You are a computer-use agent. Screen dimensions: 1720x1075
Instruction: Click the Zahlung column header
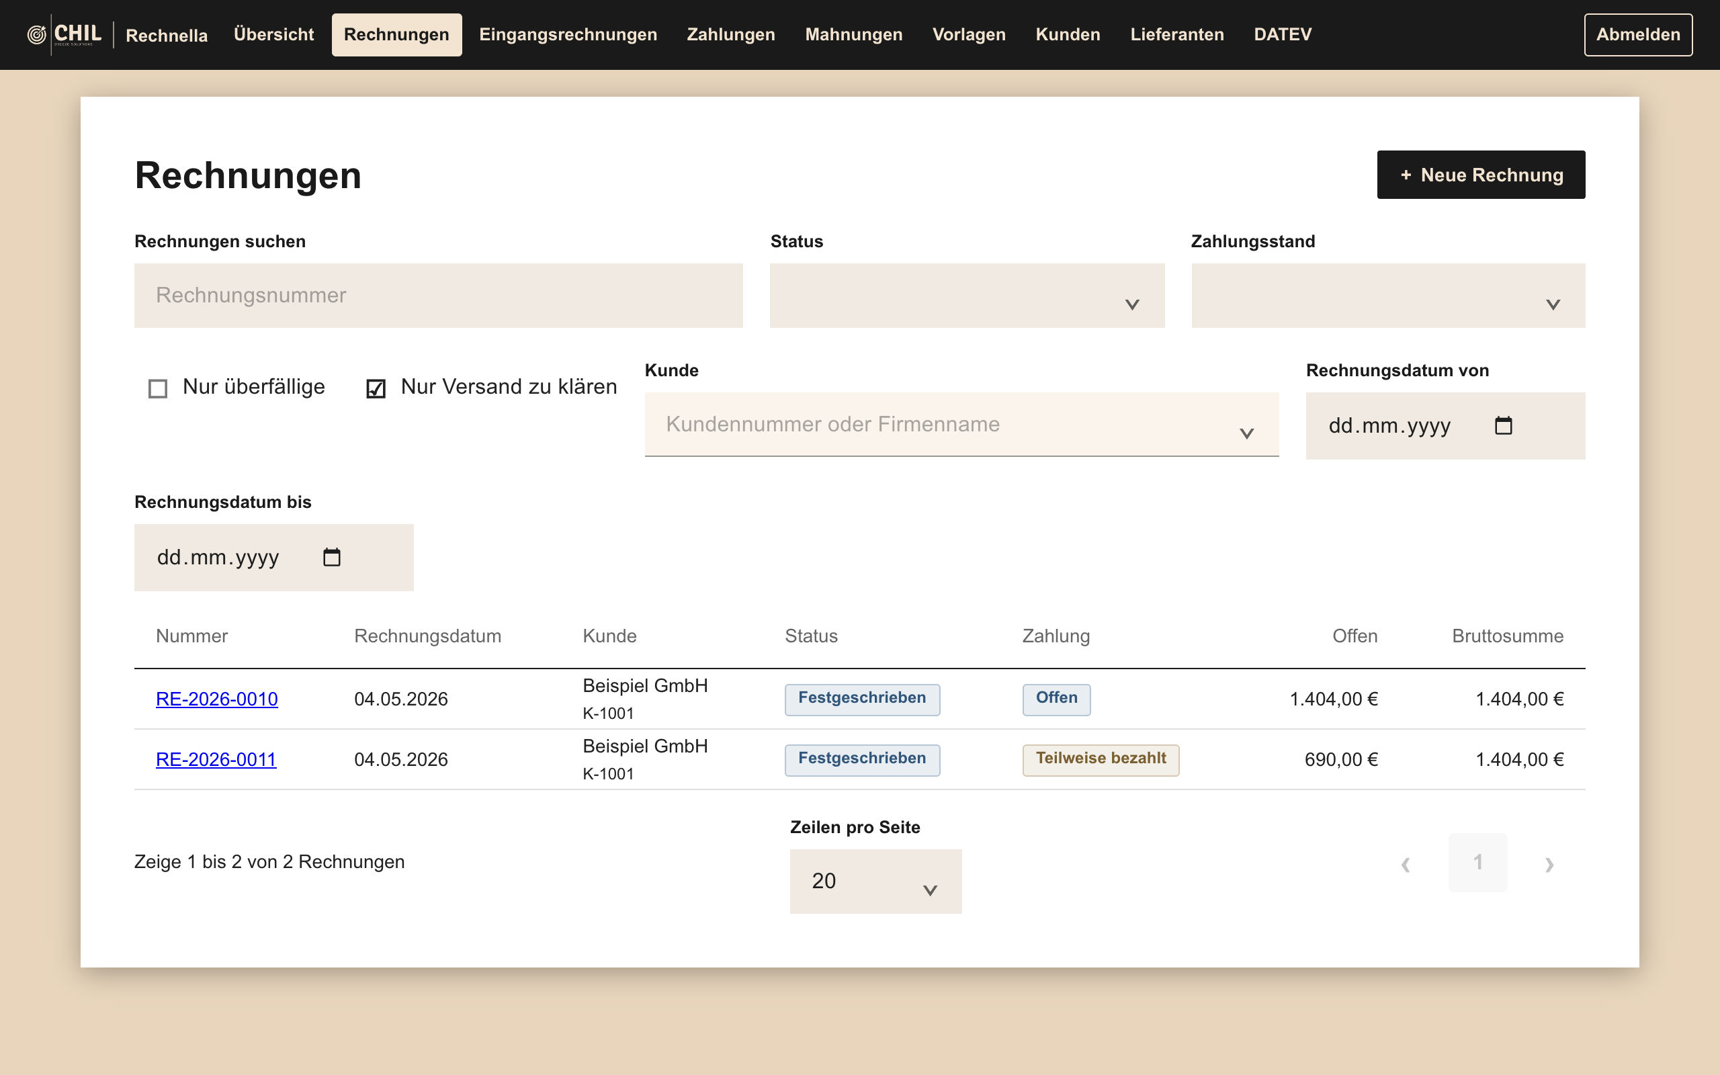1056,636
